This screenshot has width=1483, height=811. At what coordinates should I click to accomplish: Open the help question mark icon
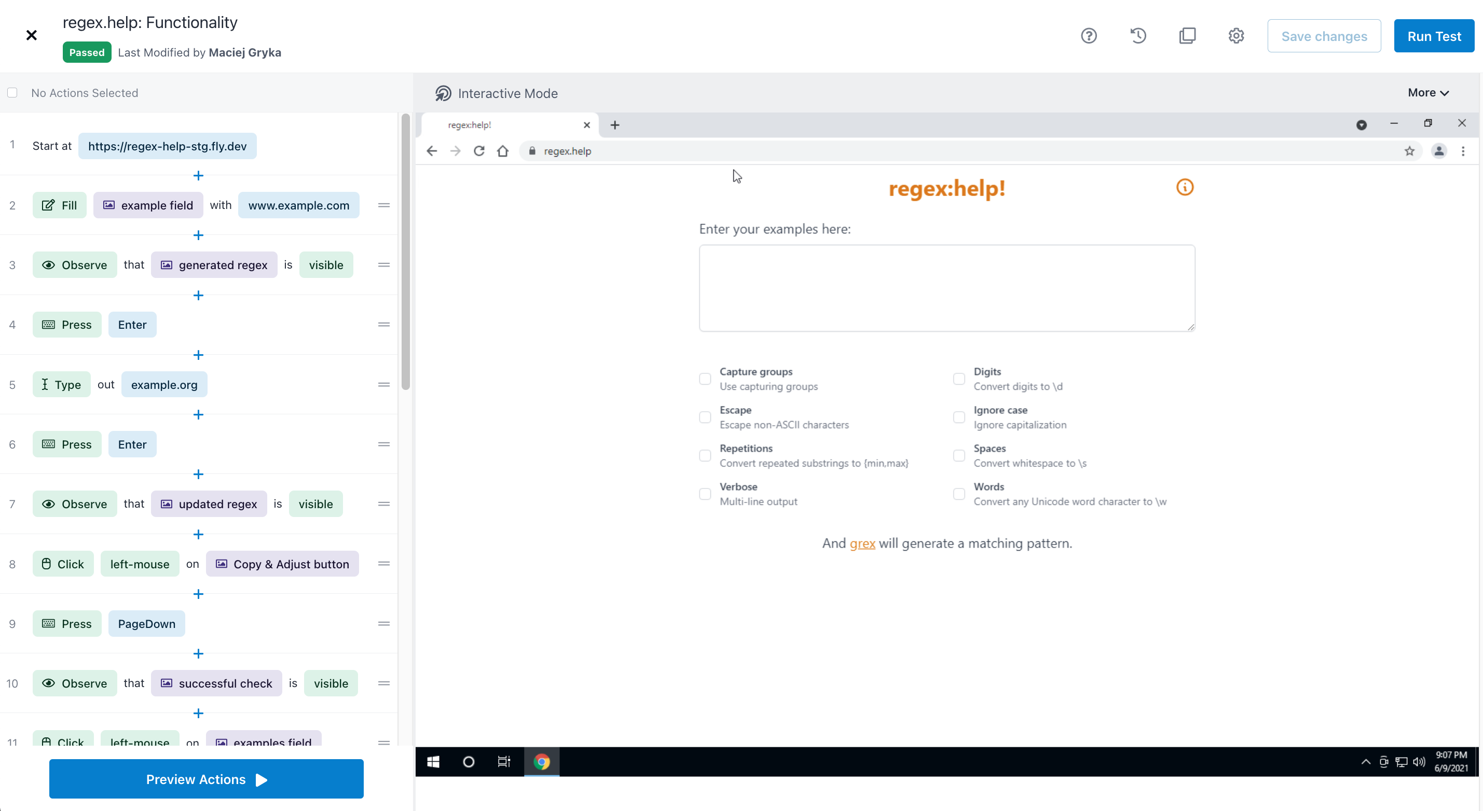click(x=1089, y=36)
